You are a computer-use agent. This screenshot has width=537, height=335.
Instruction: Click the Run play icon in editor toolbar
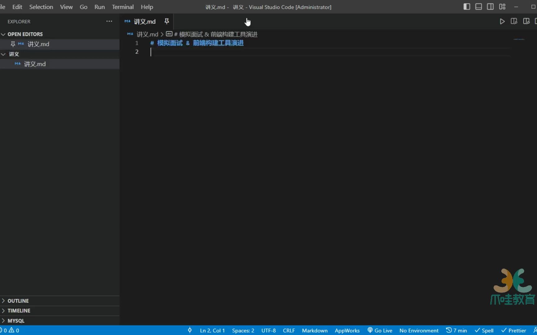point(502,21)
